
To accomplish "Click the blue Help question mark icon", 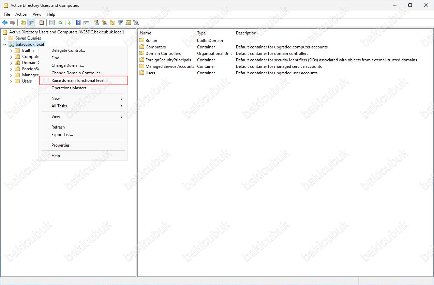I will (x=78, y=23).
